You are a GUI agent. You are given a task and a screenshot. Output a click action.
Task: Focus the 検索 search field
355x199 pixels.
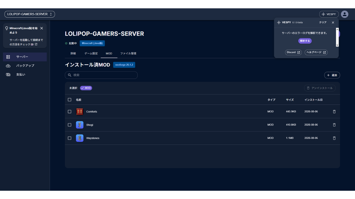coord(101,75)
